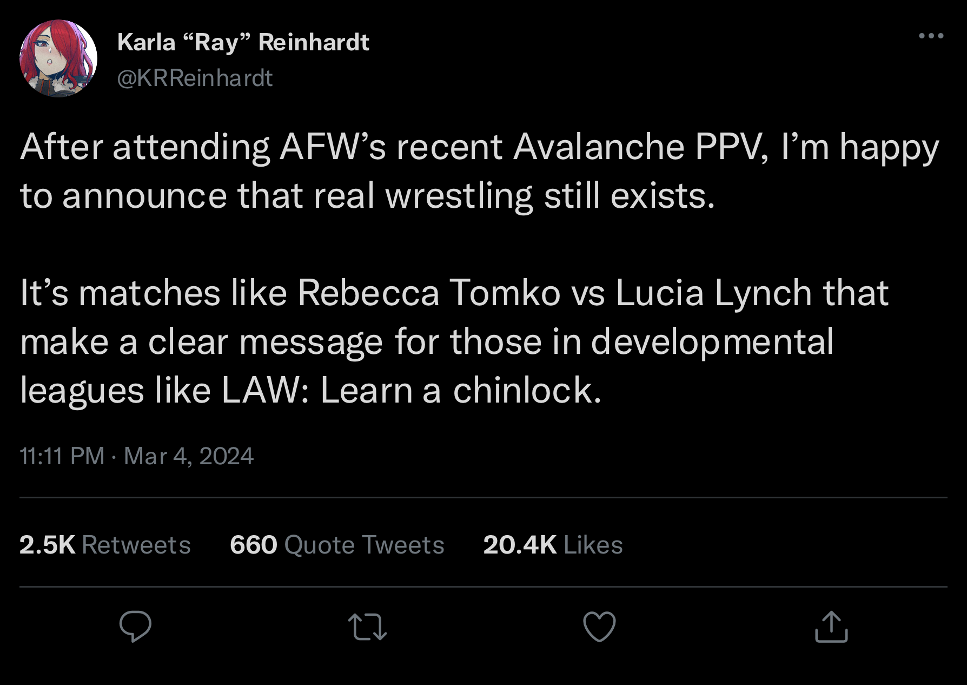
Task: Click the reply speech bubble icon
Action: 135,626
